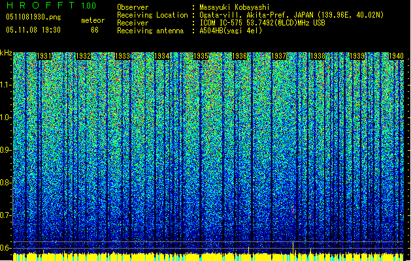This screenshot has height=261, width=411.
Task: Click the kHz axis unit label
Action: 6,53
